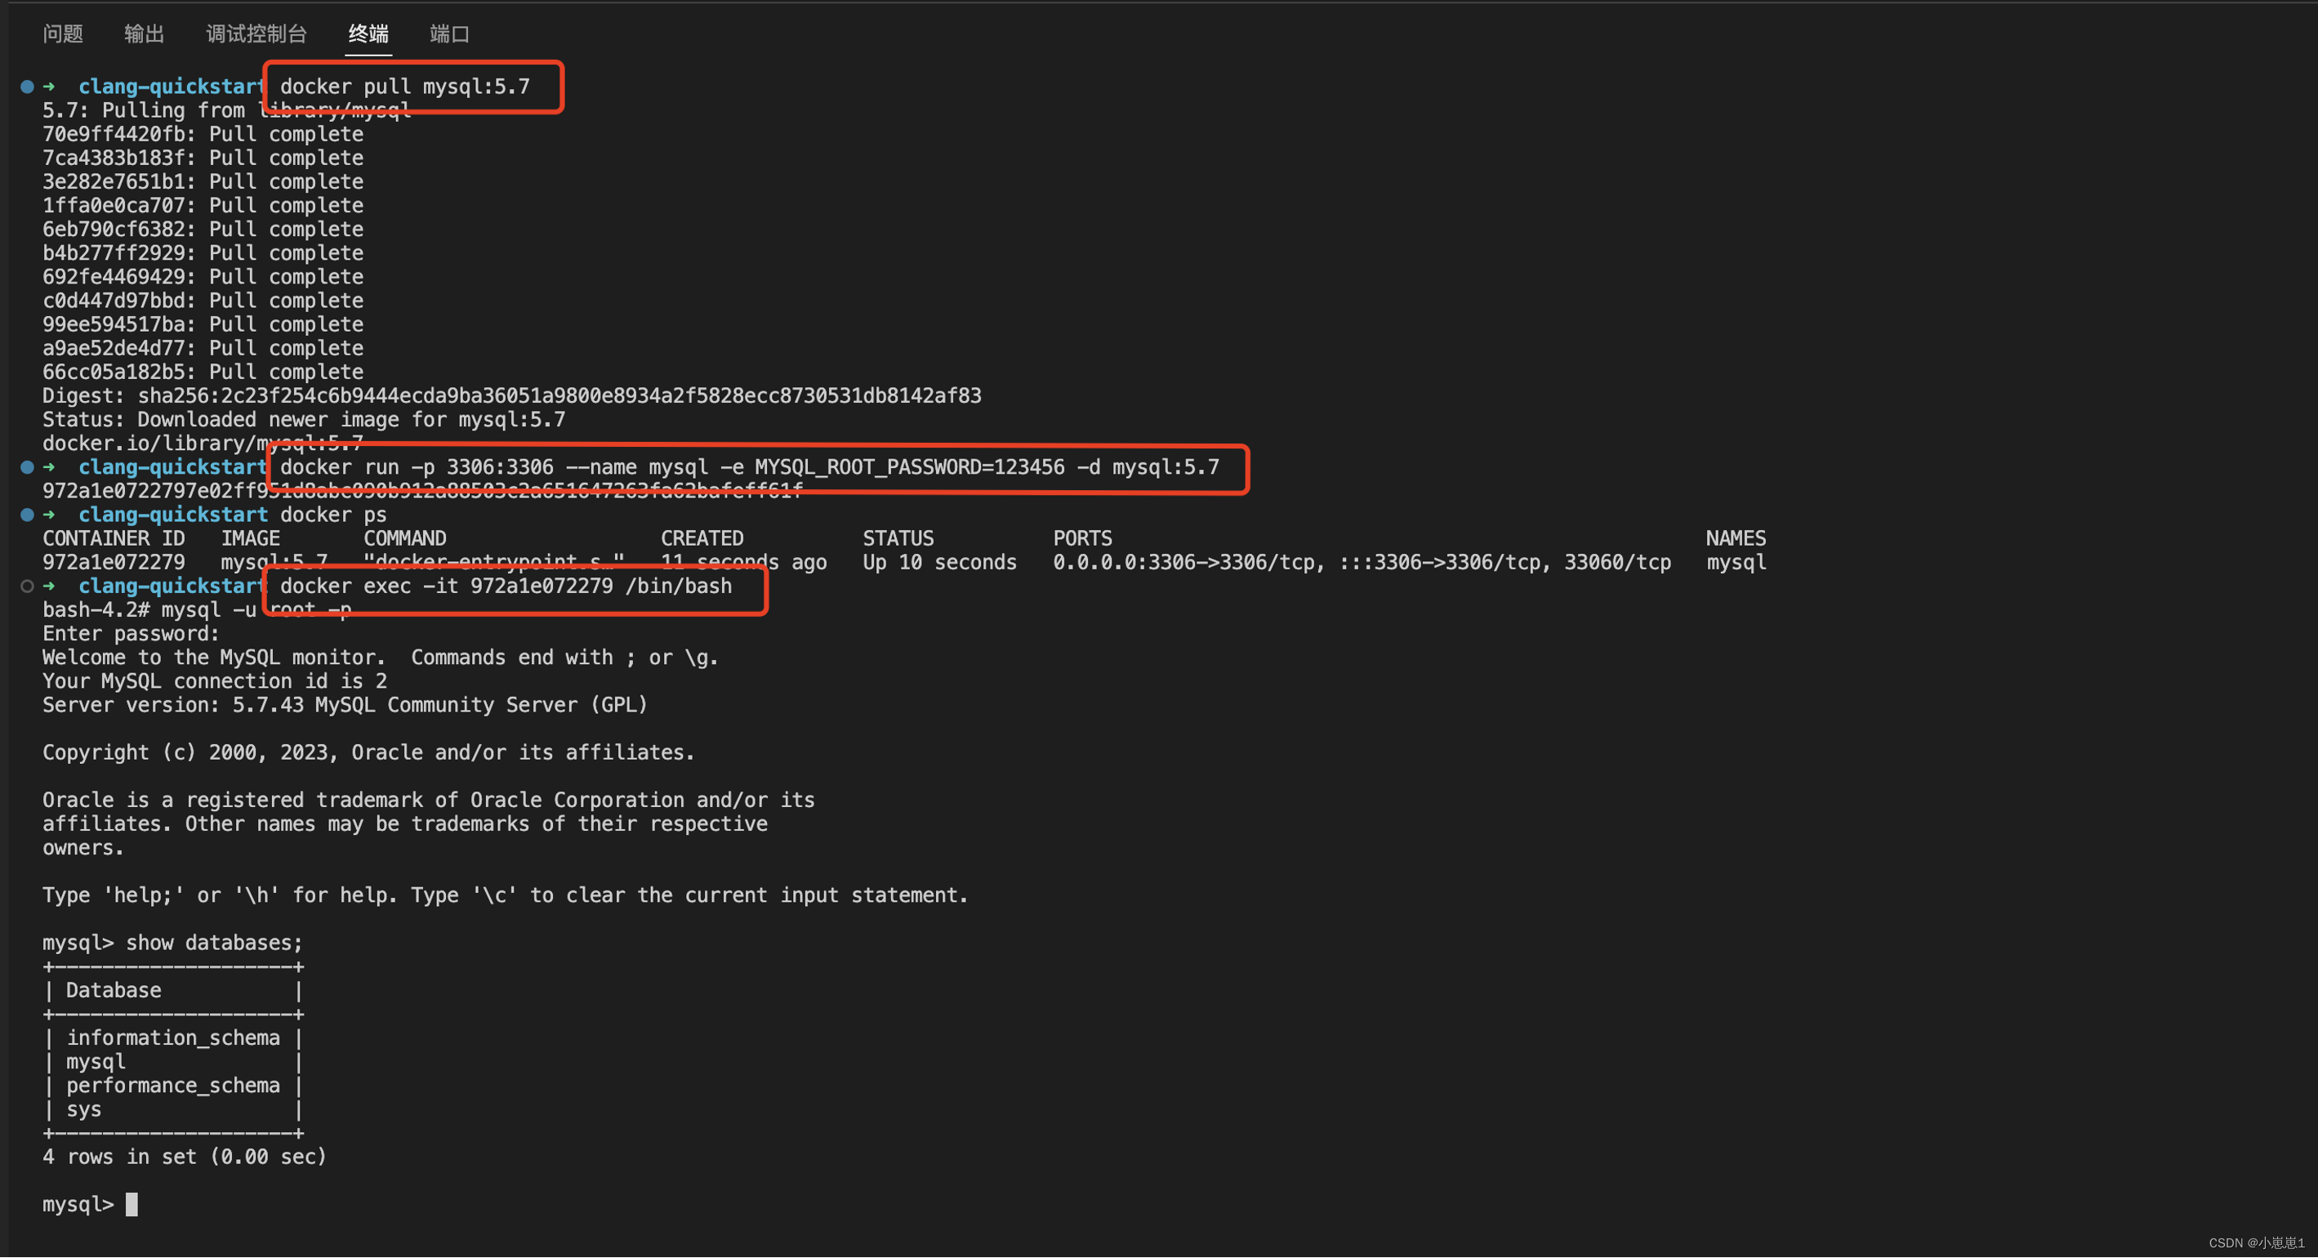Click the PORTS column header
Viewport: 2318px width, 1258px height.
(x=1082, y=538)
